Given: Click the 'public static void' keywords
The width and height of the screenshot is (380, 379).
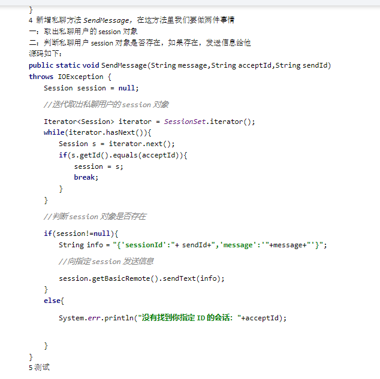Looking at the screenshot, I should pos(64,65).
